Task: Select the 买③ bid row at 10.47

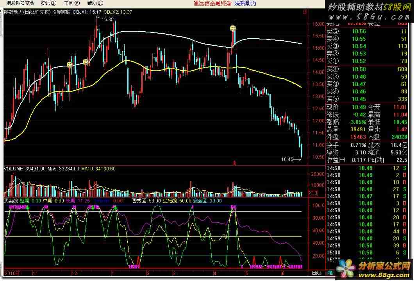Action: 367,84
